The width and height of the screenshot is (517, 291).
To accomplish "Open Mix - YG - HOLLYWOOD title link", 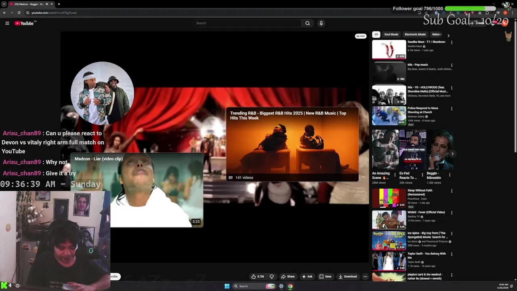I will (427, 89).
